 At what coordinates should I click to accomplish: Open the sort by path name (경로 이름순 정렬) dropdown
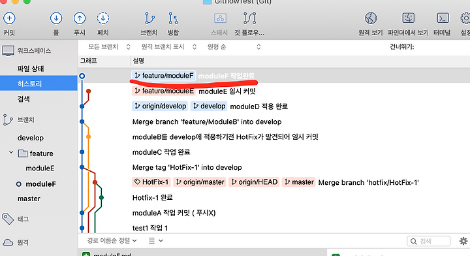click(112, 240)
